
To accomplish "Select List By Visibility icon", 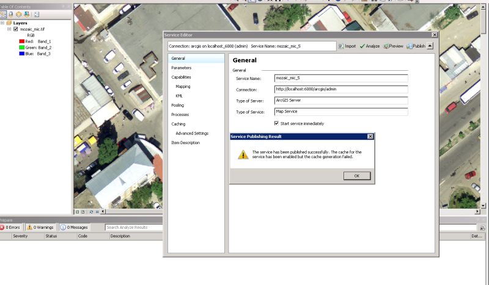I will click(x=19, y=14).
